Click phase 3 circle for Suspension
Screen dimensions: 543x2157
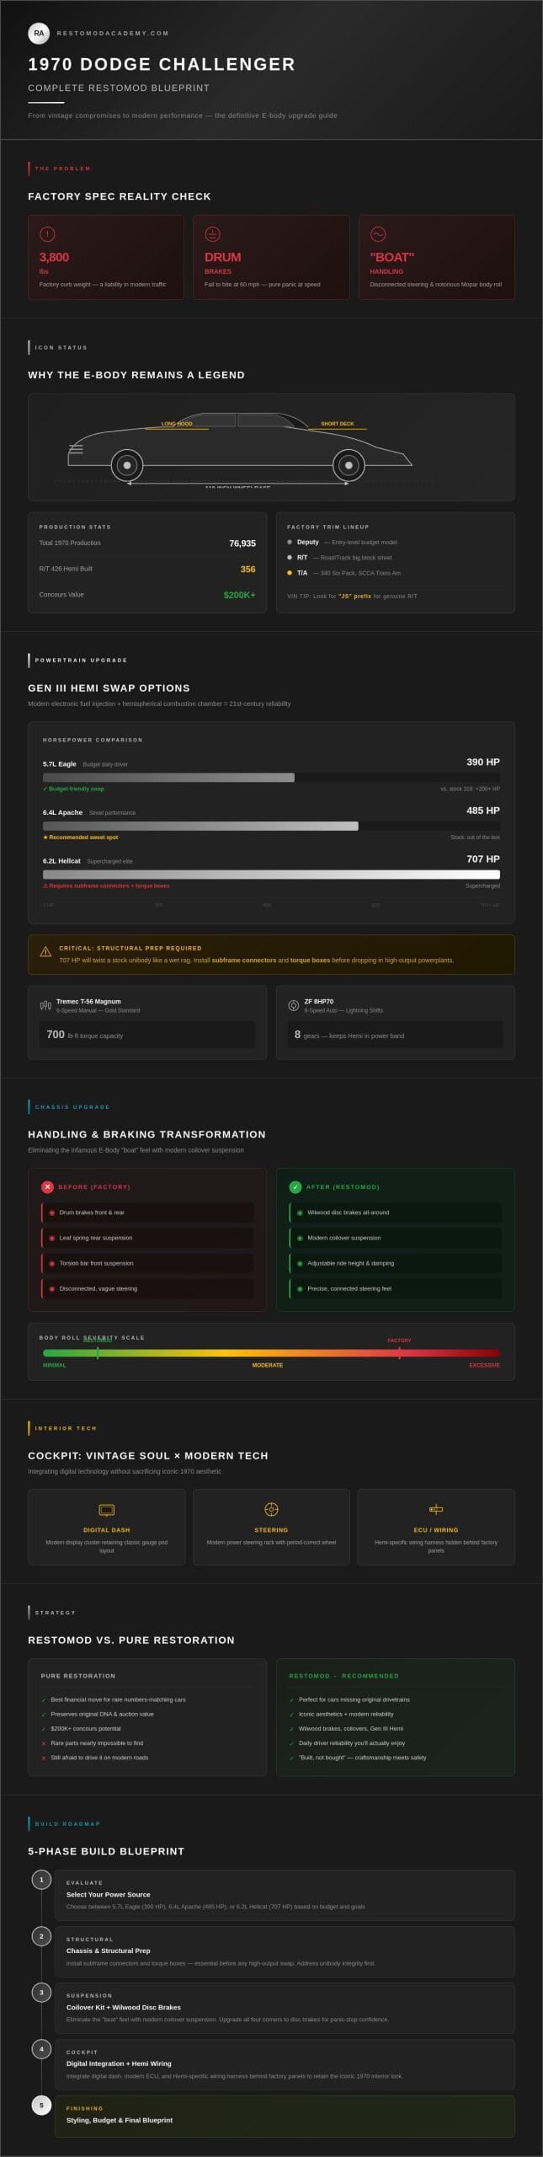pyautogui.click(x=41, y=1993)
